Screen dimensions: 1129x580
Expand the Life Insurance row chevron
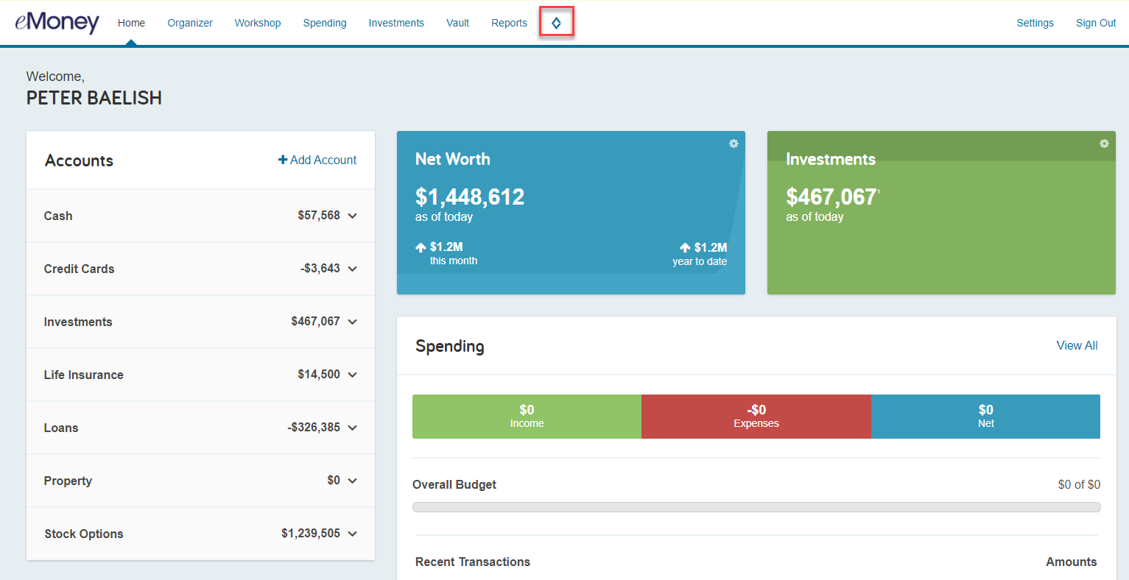[353, 375]
